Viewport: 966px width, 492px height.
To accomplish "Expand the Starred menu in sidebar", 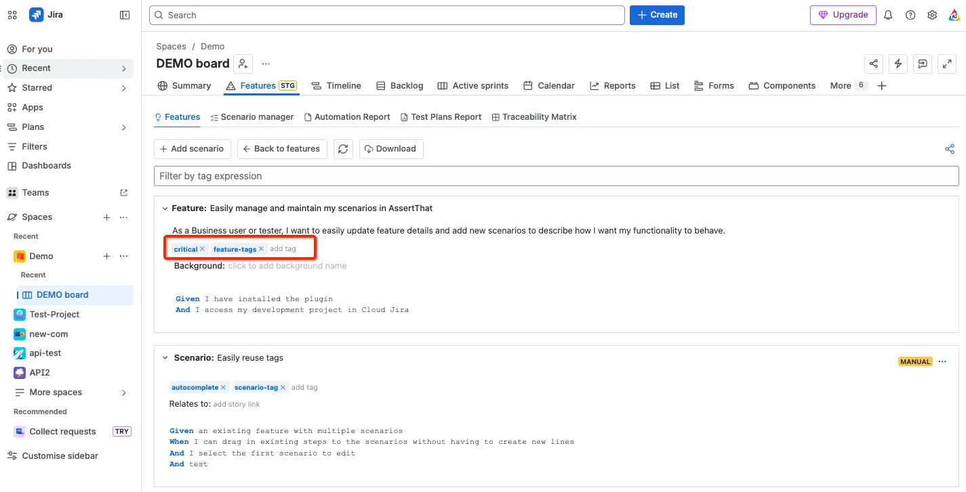I will [124, 88].
